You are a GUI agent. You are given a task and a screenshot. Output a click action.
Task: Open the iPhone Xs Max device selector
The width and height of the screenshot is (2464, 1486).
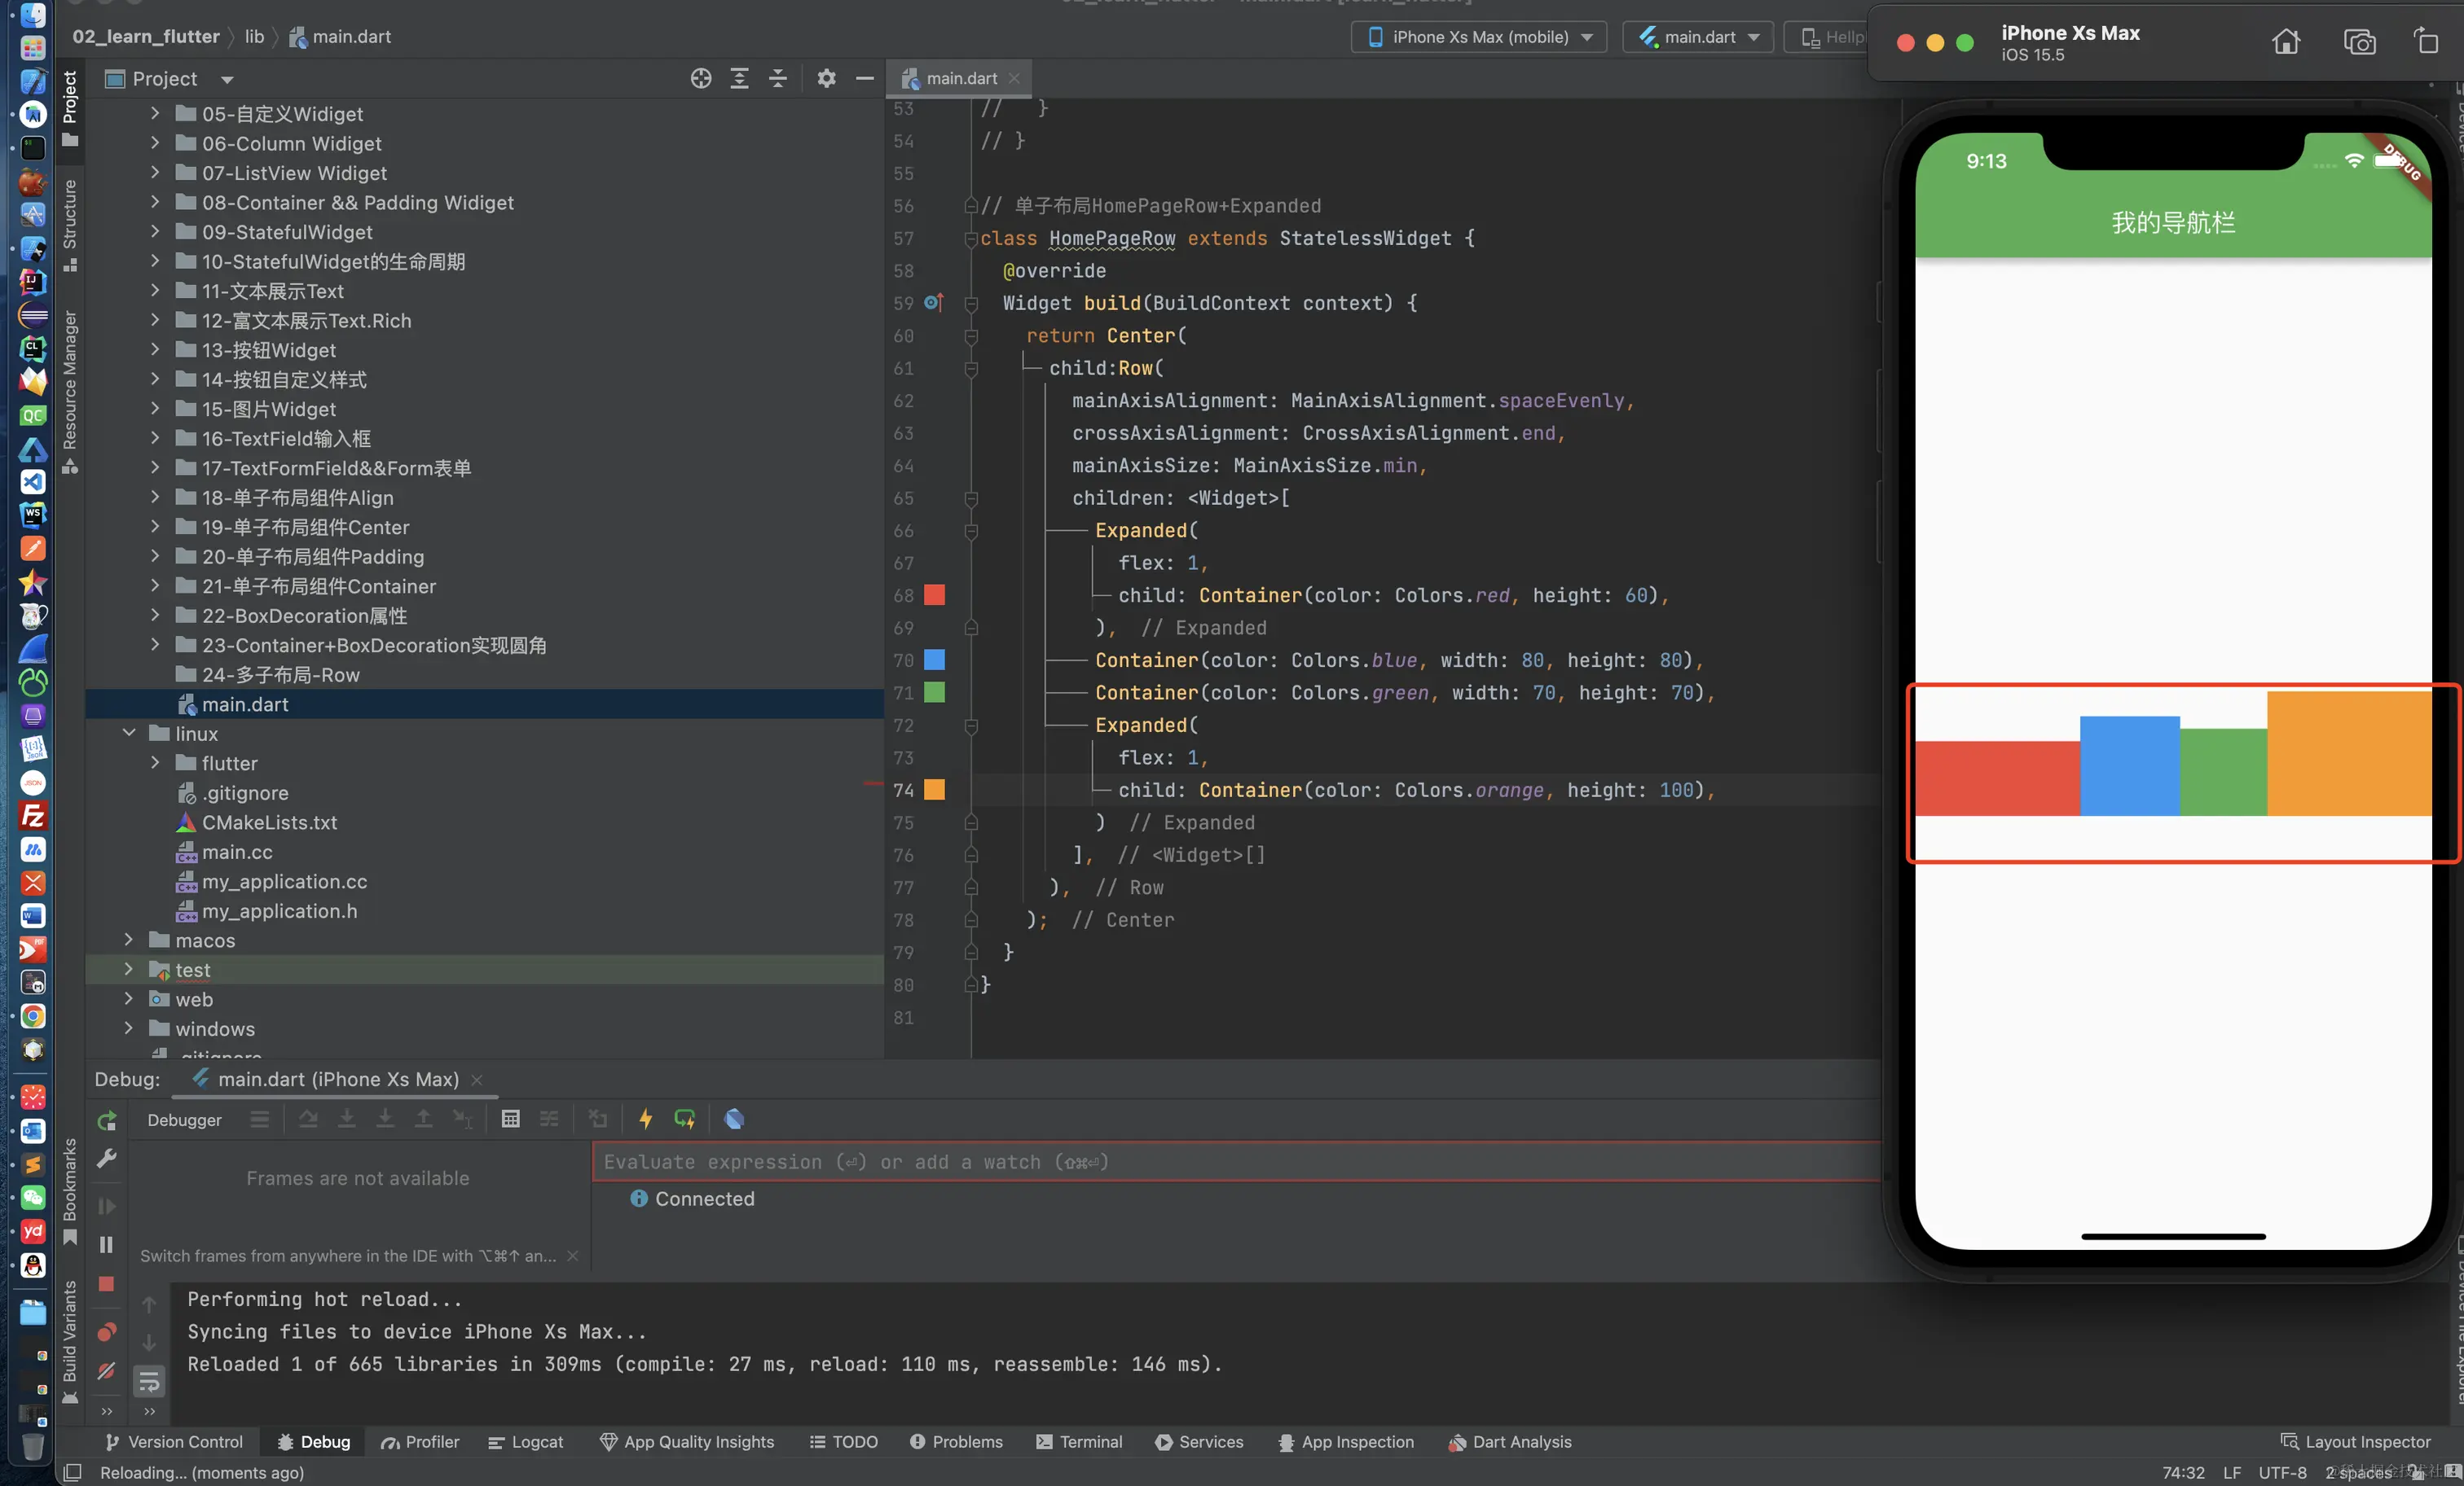(1478, 37)
